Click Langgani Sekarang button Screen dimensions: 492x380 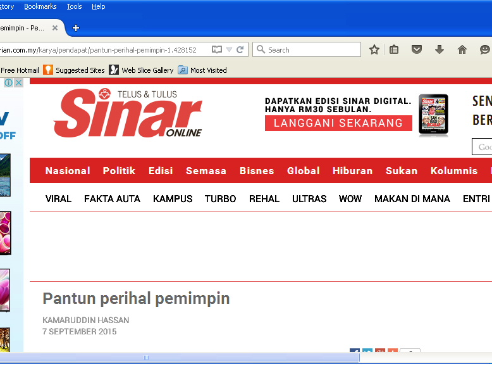coord(338,123)
